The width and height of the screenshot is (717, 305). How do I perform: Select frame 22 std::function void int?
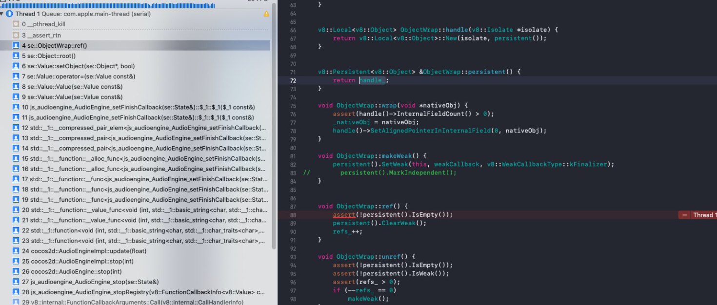(135, 230)
